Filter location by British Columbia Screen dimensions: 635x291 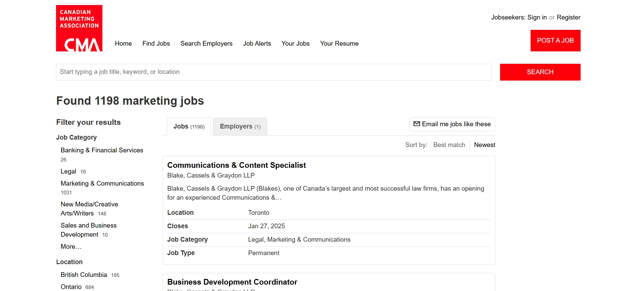click(84, 275)
